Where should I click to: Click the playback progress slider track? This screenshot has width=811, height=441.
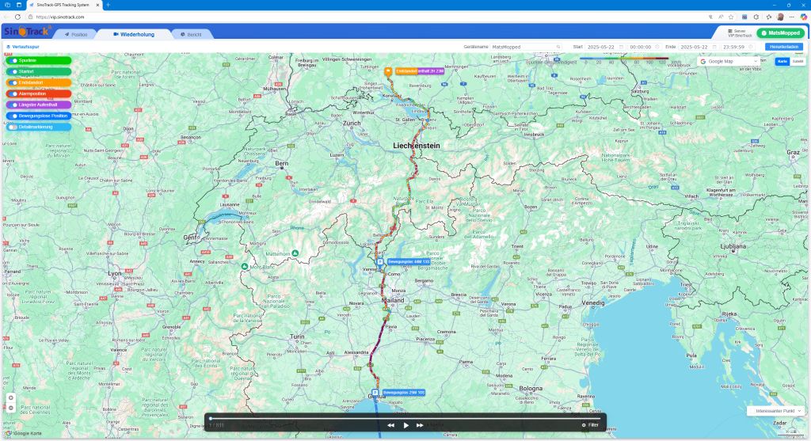(404, 417)
